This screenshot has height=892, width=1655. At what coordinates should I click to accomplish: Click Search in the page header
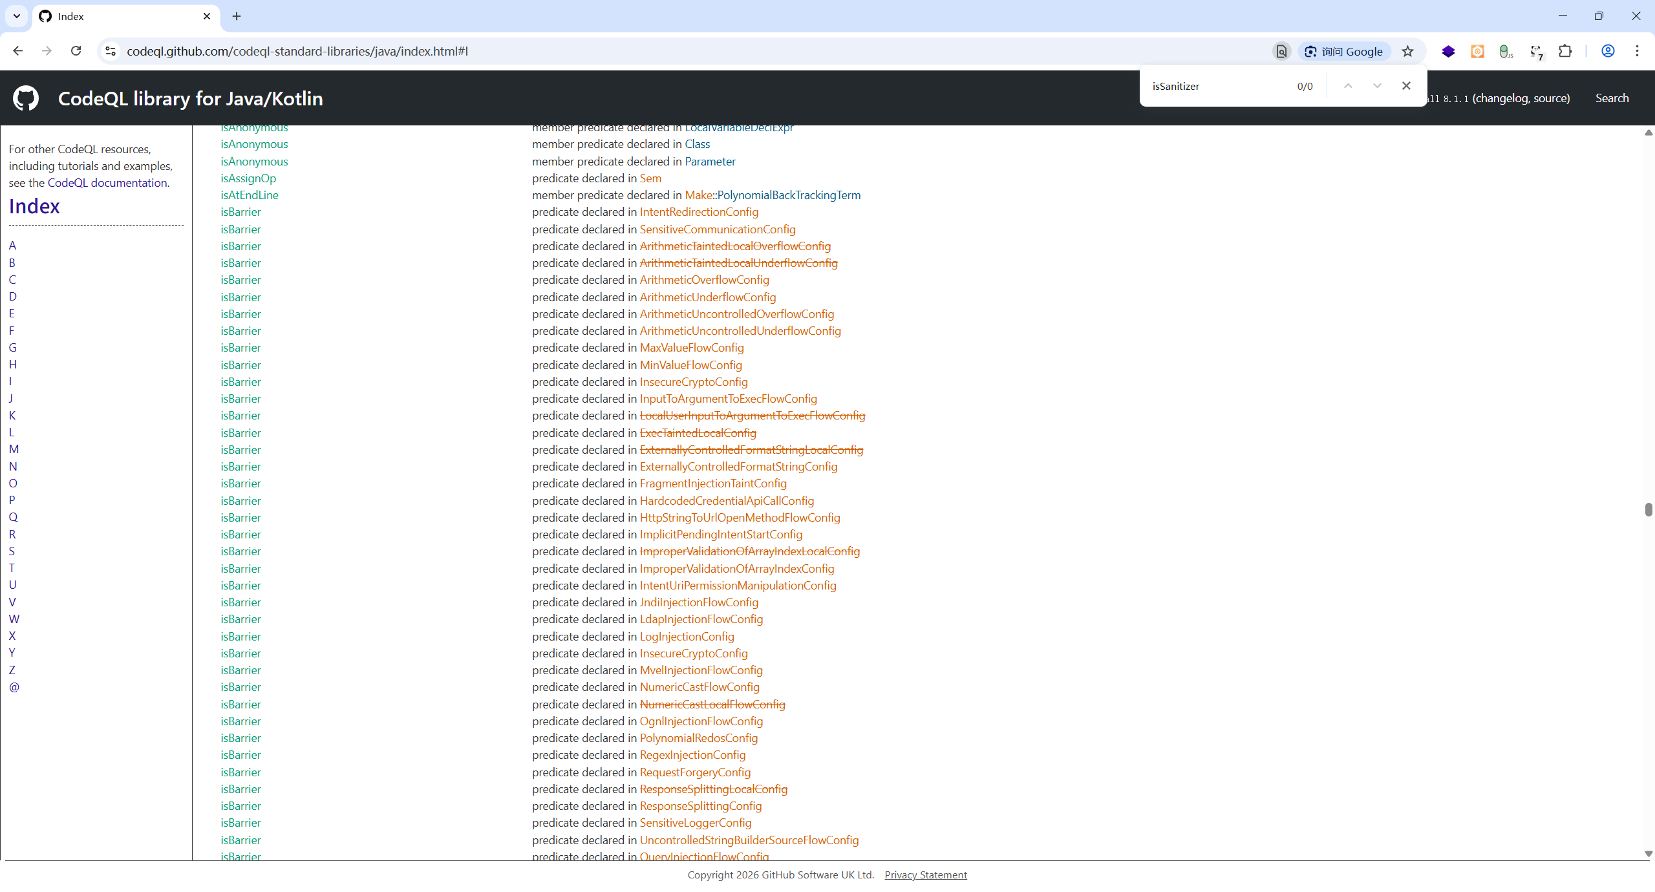click(1612, 98)
